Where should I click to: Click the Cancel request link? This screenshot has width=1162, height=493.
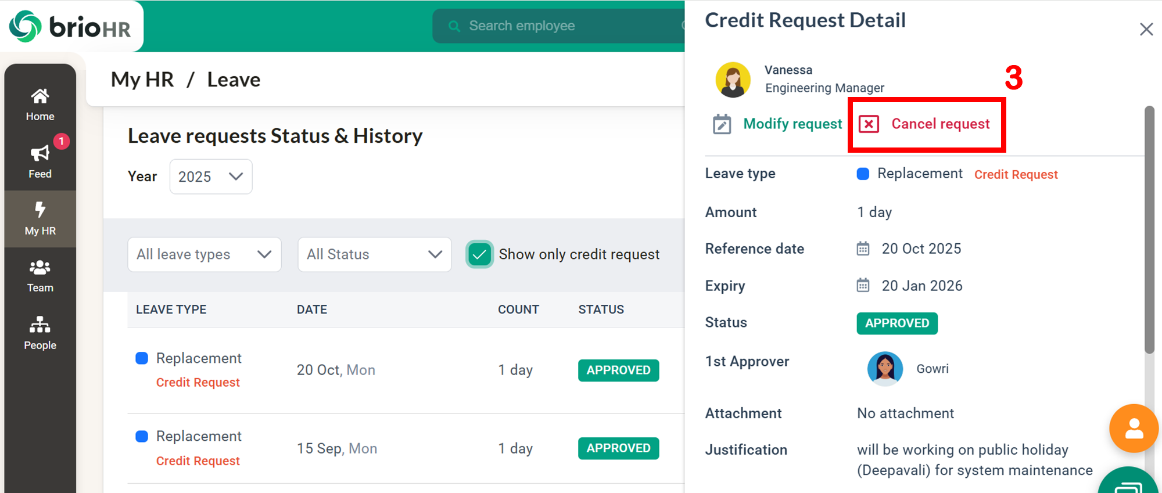[940, 124]
